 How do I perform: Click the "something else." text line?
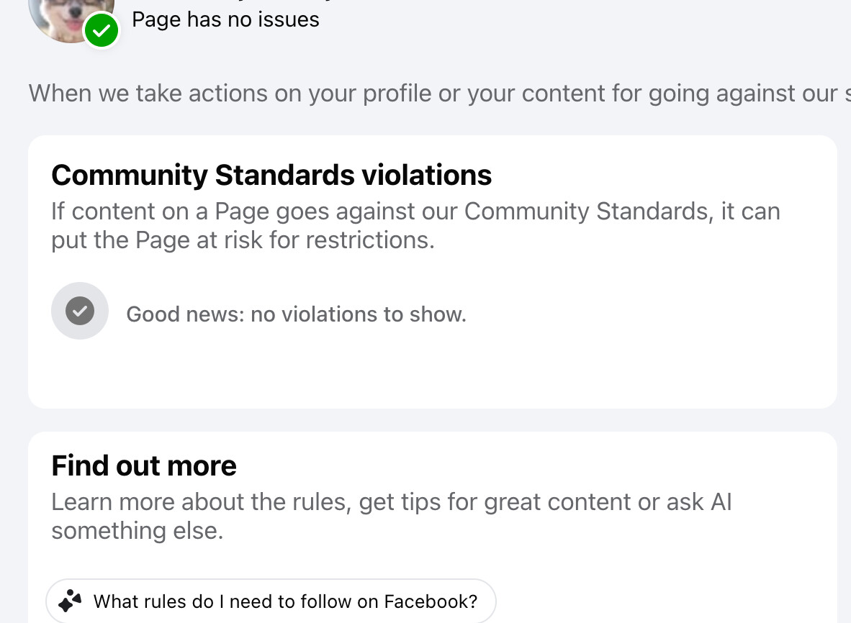click(138, 530)
